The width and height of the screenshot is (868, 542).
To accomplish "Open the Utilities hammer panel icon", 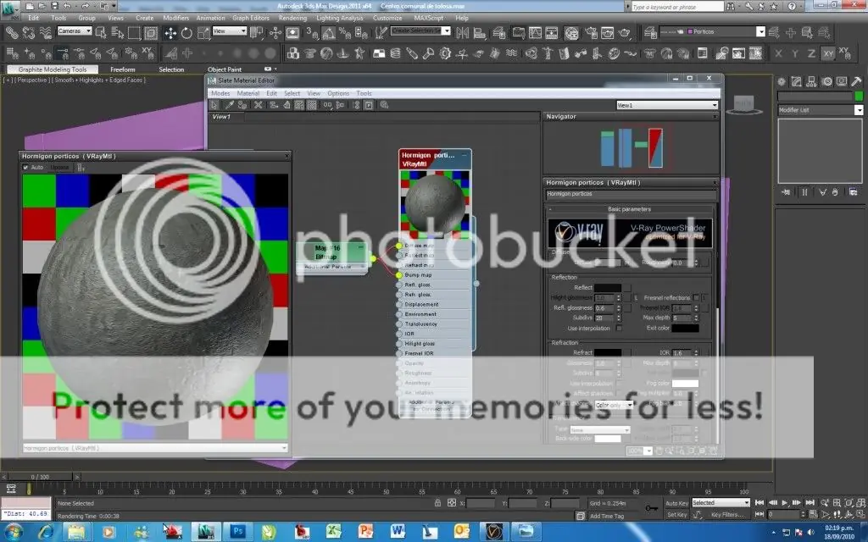I will pos(856,81).
